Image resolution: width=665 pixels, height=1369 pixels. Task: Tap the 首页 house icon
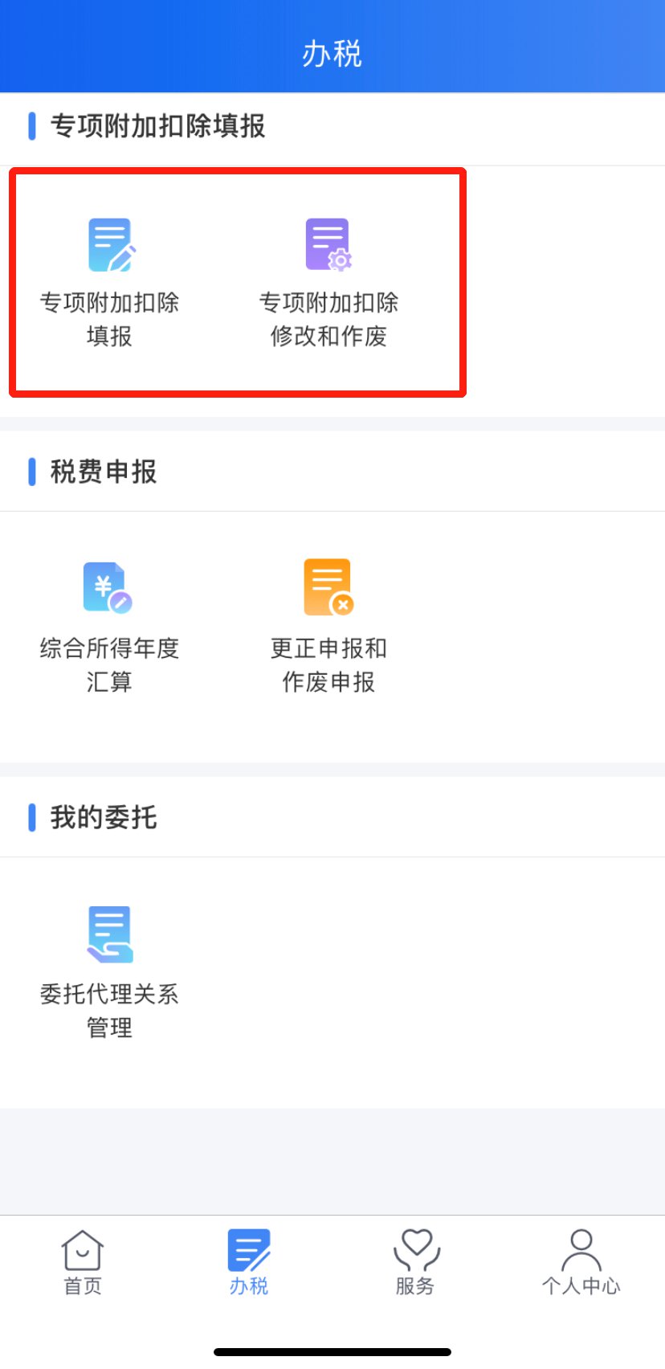[83, 1249]
